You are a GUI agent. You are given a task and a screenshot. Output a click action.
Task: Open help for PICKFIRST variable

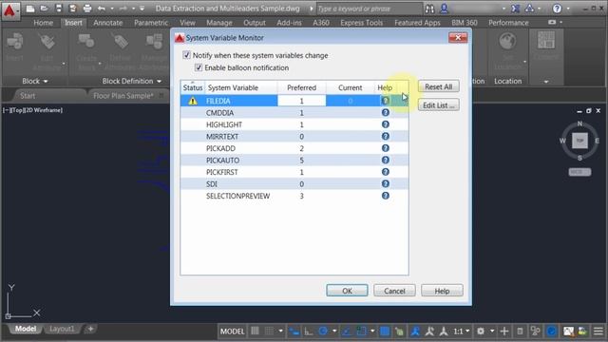pyautogui.click(x=385, y=172)
